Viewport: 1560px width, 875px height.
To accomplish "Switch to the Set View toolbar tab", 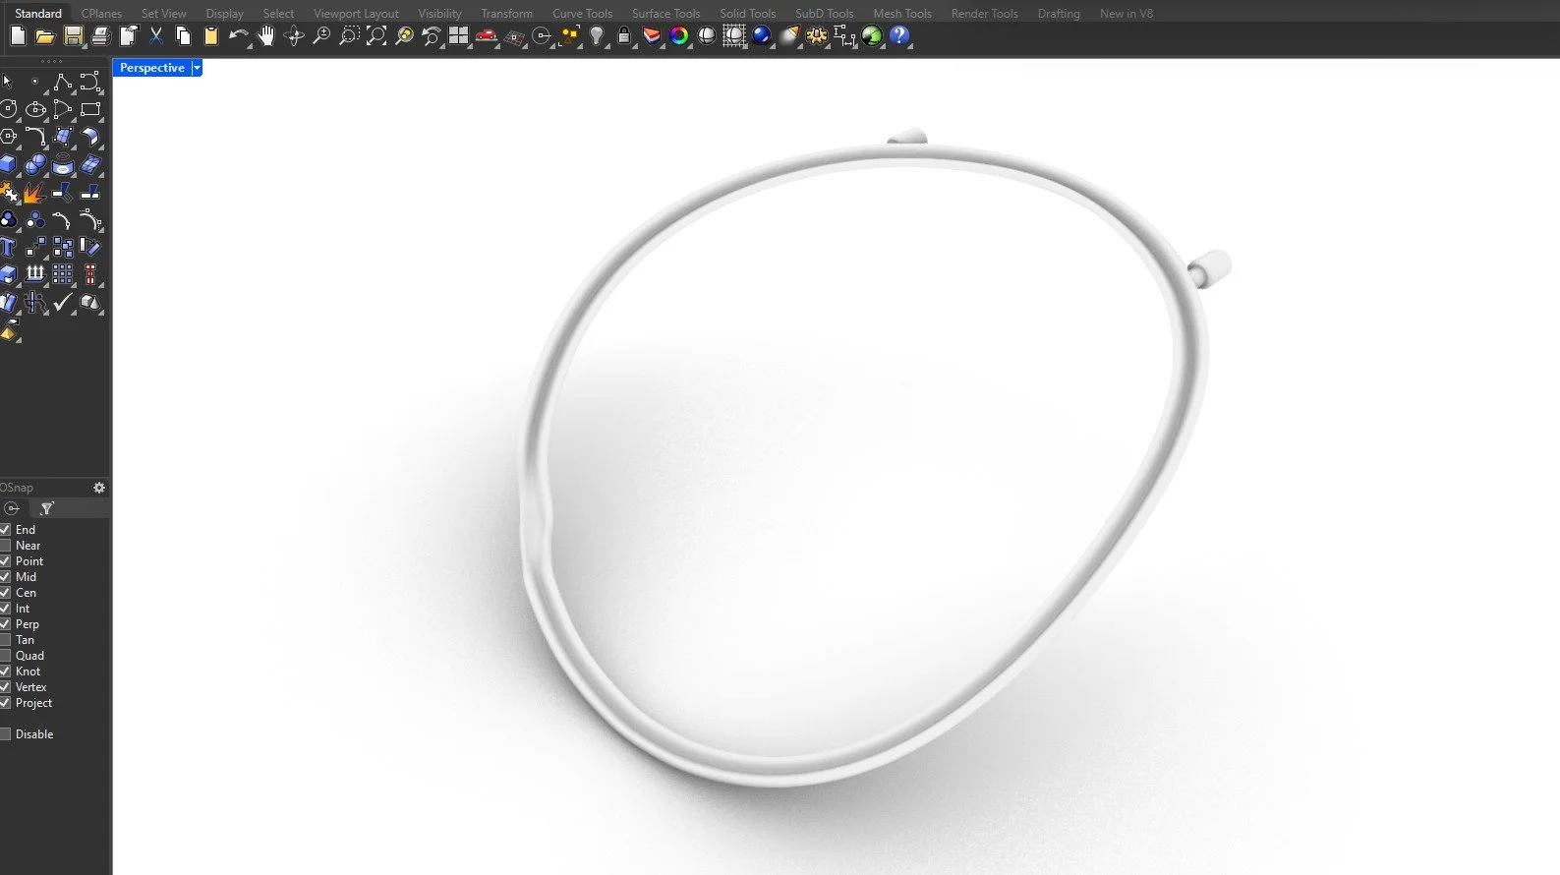I will tap(163, 14).
